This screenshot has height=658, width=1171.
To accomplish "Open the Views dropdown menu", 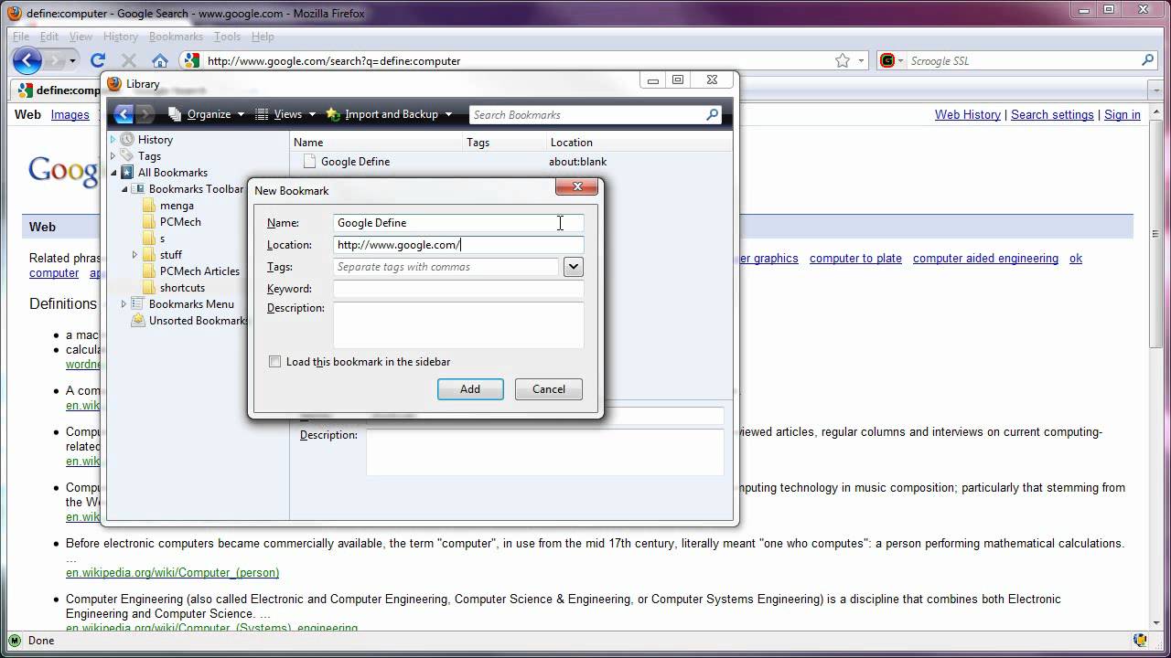I will pos(285,114).
